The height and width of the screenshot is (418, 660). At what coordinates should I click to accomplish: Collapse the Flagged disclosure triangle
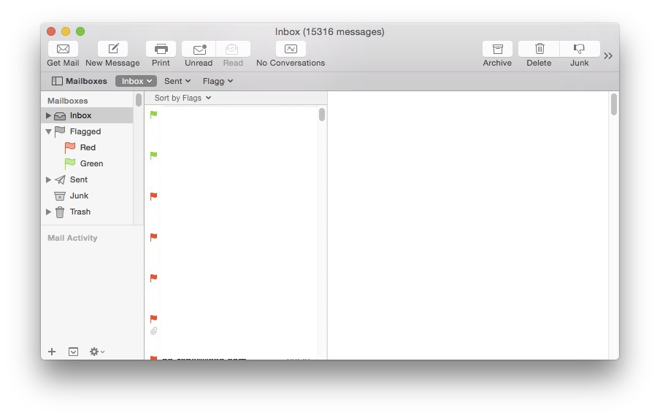48,131
